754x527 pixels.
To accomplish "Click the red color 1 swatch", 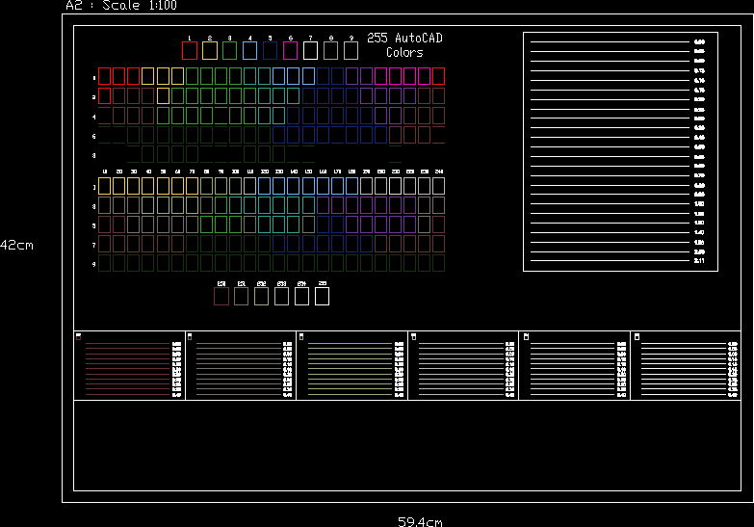I will tap(190, 50).
